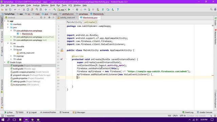Undo the last edit in the toolbar
This screenshot has height=122, width=217.
coord(15,9)
